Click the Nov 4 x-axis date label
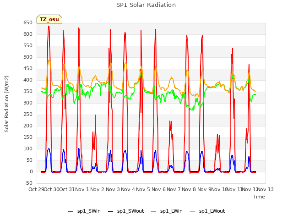293x220 pixels. click(128, 189)
